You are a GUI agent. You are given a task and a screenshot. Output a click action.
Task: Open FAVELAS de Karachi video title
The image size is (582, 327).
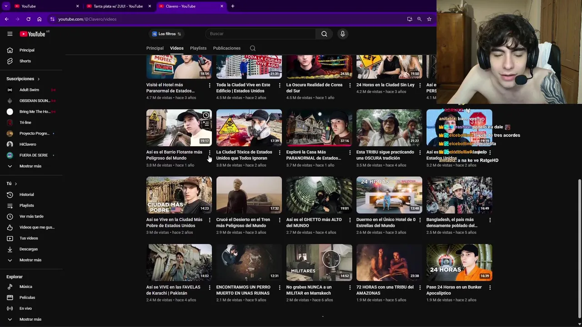pos(173,290)
